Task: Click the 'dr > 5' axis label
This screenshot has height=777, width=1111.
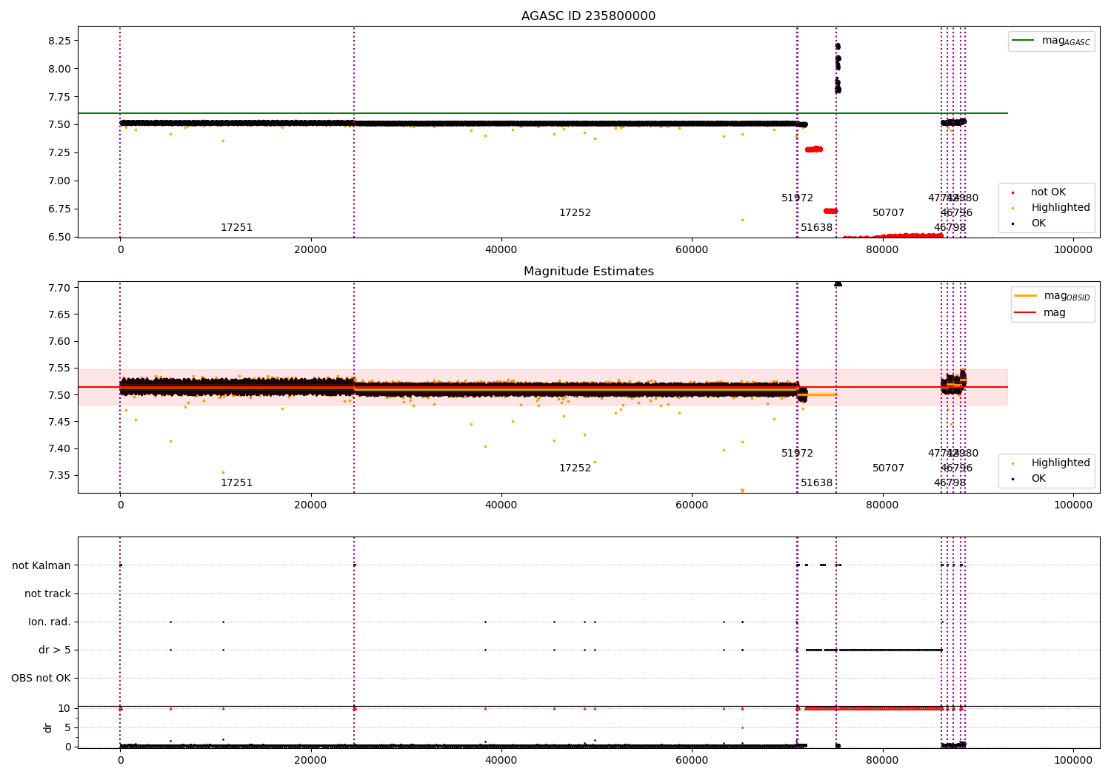Action: pos(55,650)
